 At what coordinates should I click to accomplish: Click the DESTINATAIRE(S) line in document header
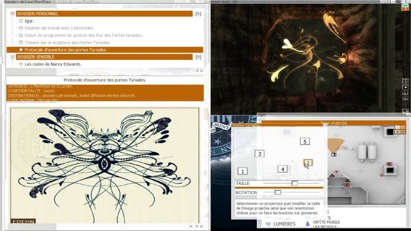tap(72, 96)
